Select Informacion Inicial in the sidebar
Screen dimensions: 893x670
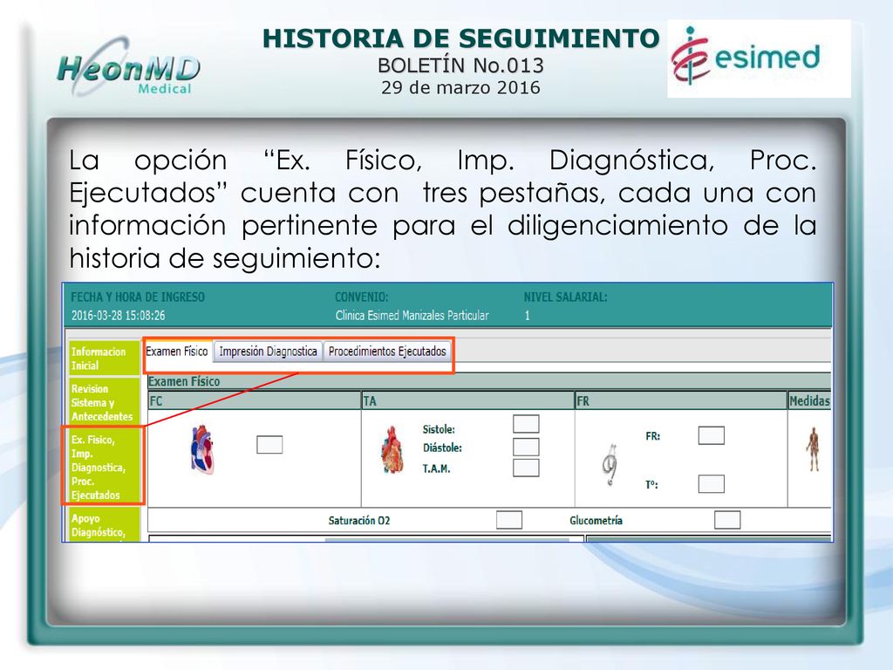tap(105, 359)
